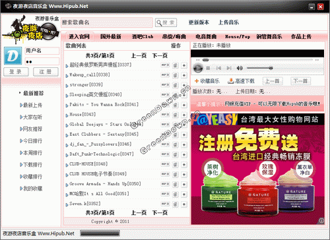This screenshot has width=330, height=240.
Task: Mute the player via the speaker icon
Action: click(240, 68)
